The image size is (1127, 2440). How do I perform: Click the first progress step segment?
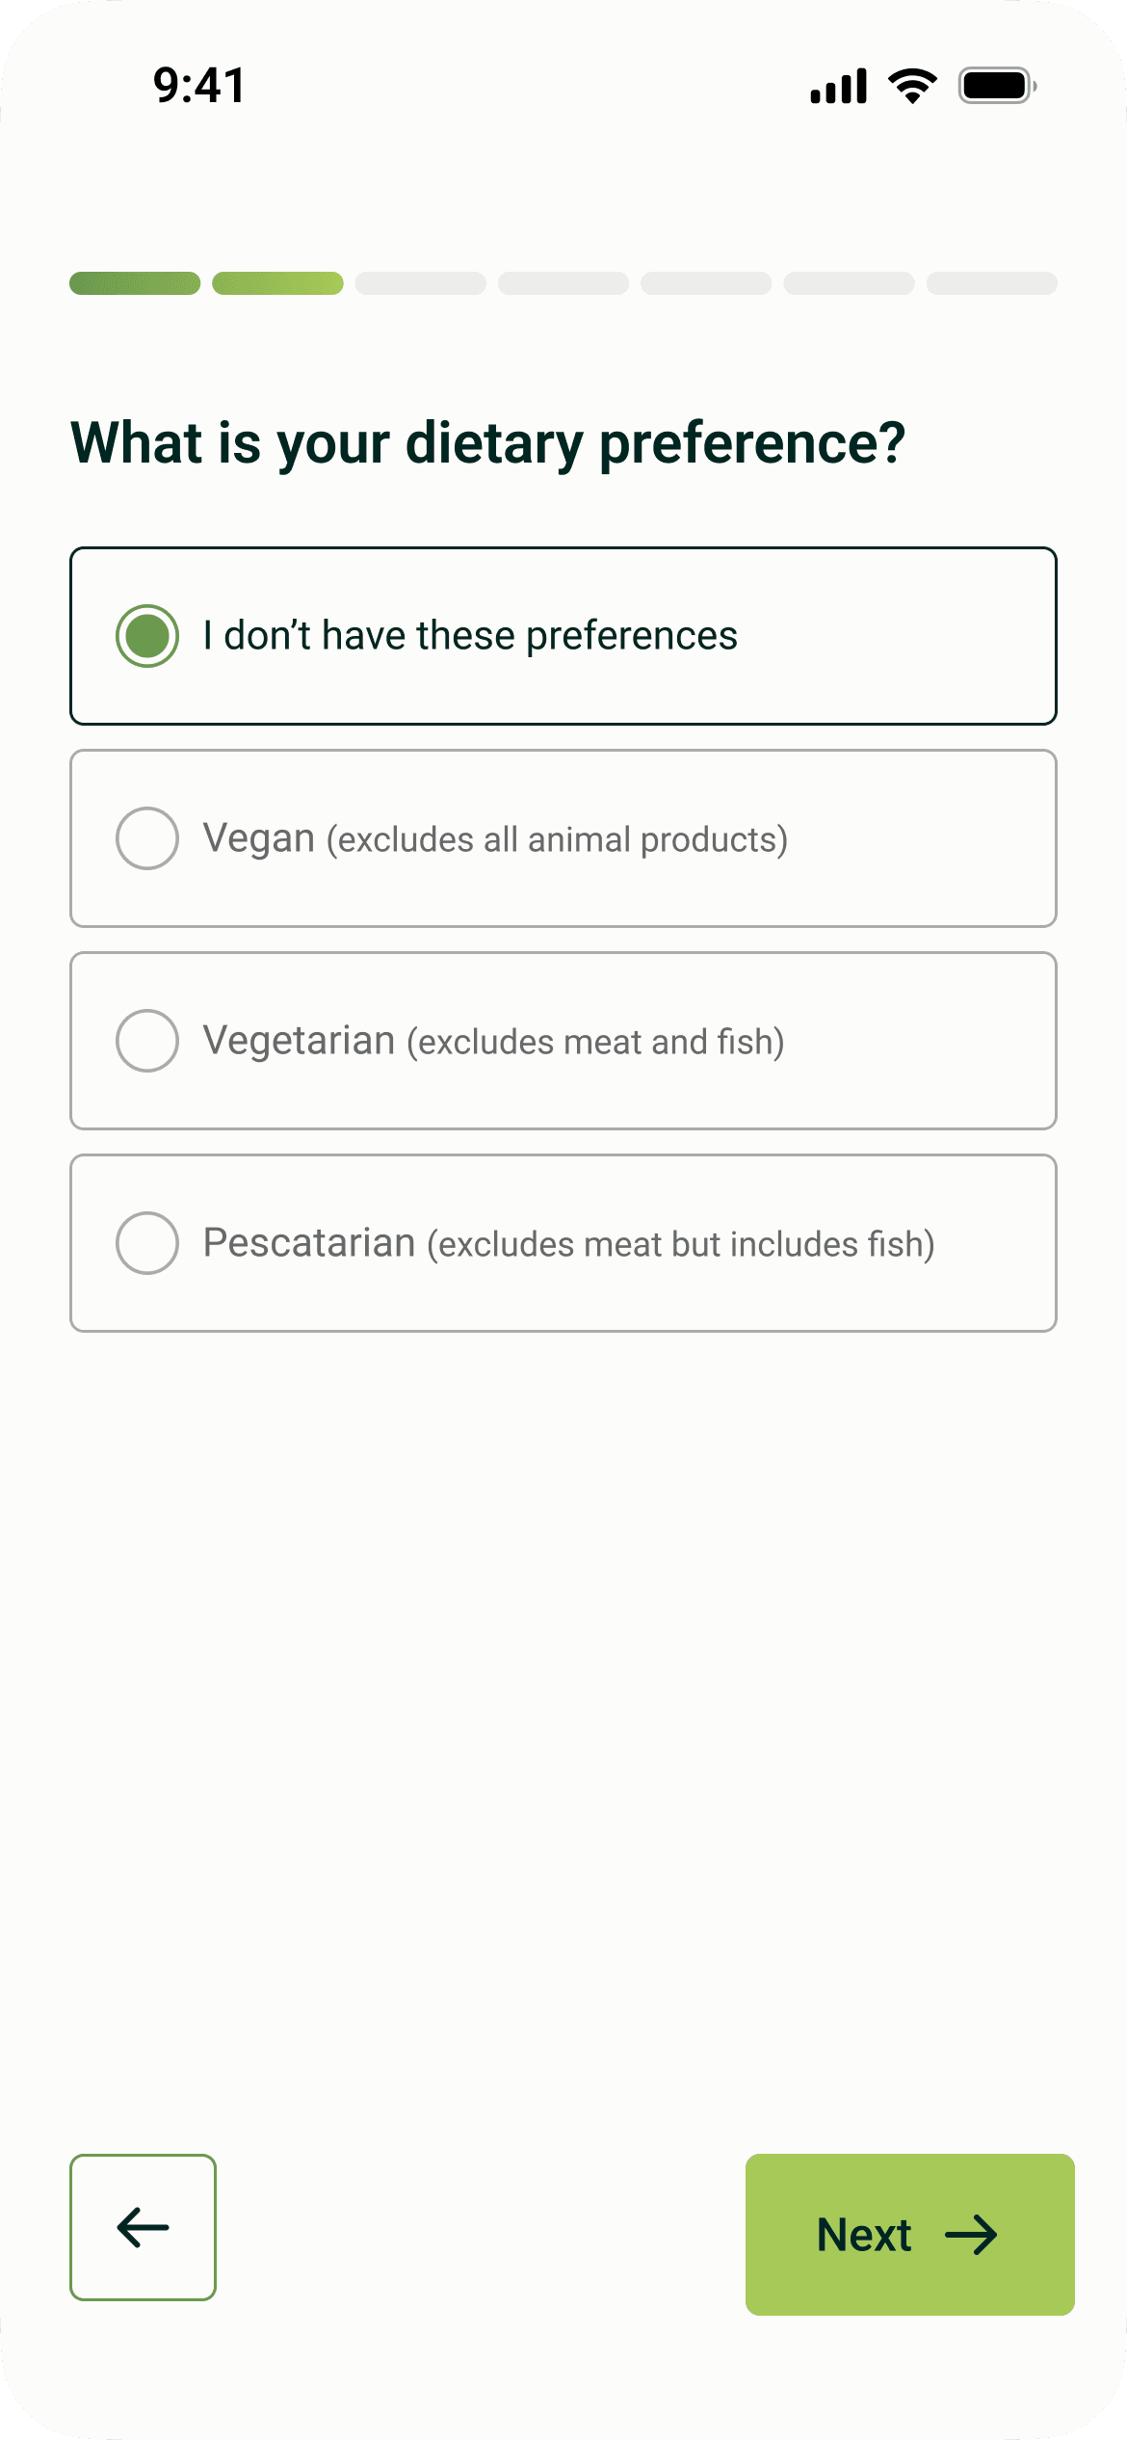pos(135,283)
